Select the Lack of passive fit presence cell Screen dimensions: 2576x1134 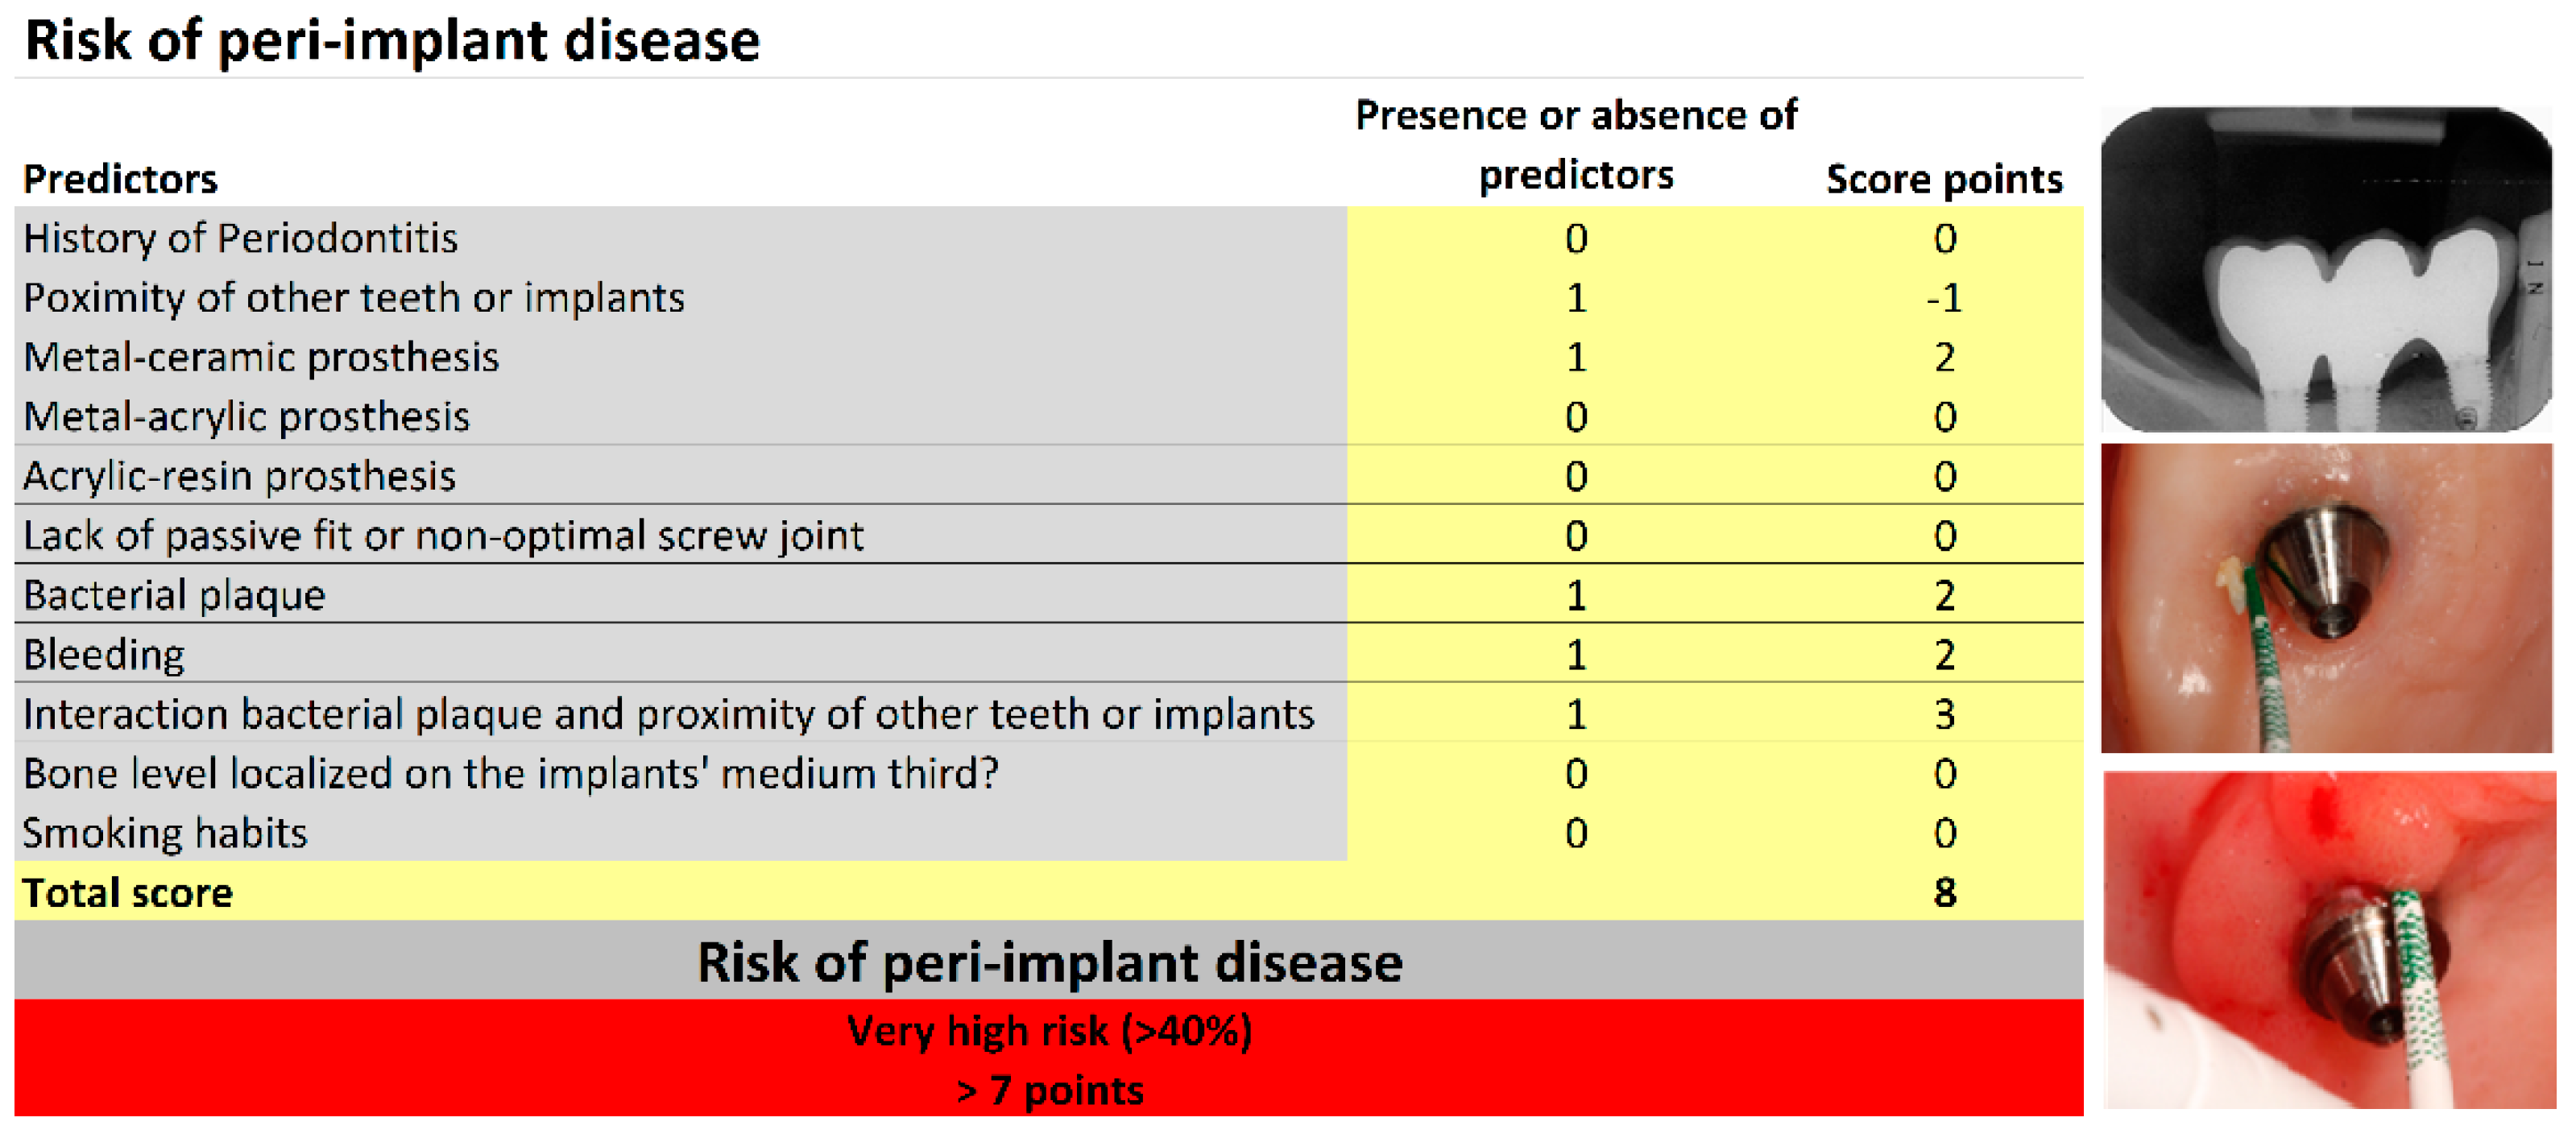(1575, 536)
